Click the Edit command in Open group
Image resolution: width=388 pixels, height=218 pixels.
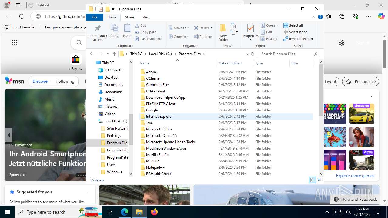click(x=266, y=32)
